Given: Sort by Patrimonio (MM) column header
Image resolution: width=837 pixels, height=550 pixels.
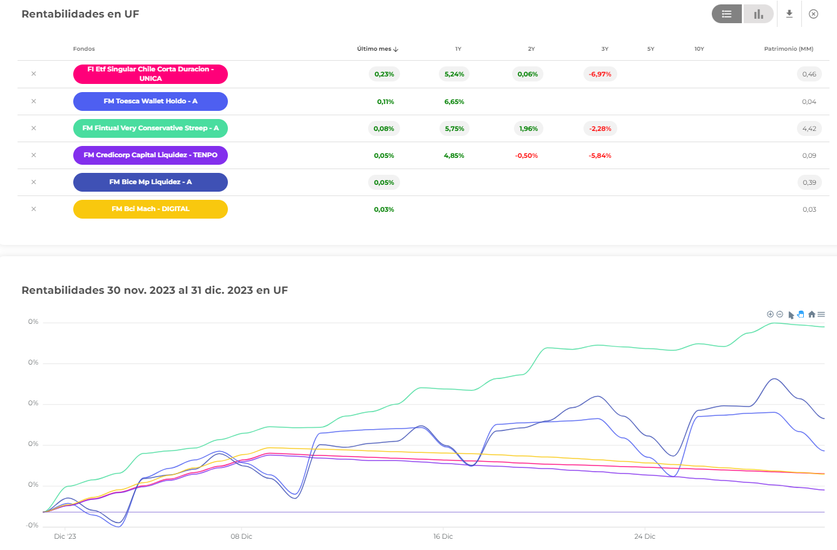Looking at the screenshot, I should [788, 49].
